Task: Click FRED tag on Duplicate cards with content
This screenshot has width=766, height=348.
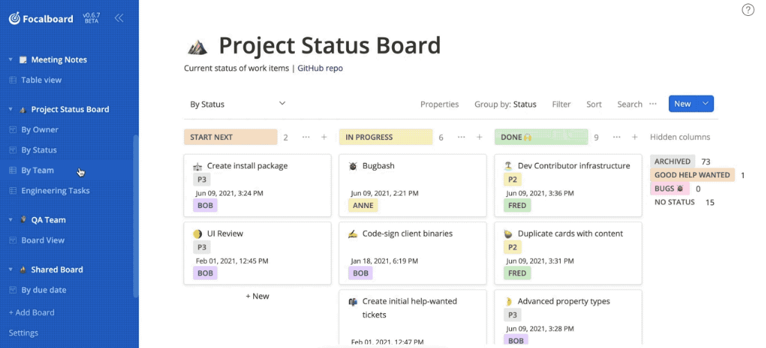Action: pyautogui.click(x=518, y=273)
